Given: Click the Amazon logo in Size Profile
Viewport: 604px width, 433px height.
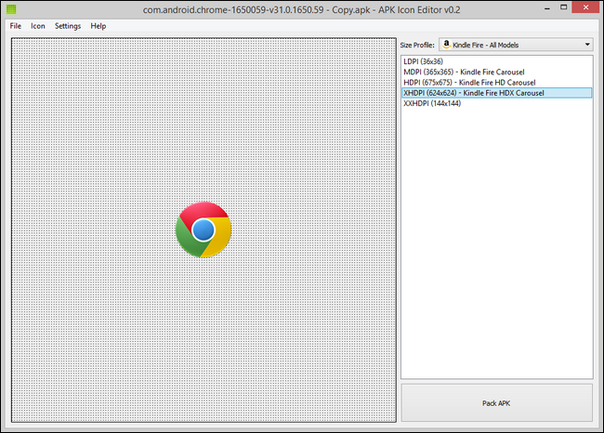Looking at the screenshot, I should click(446, 45).
